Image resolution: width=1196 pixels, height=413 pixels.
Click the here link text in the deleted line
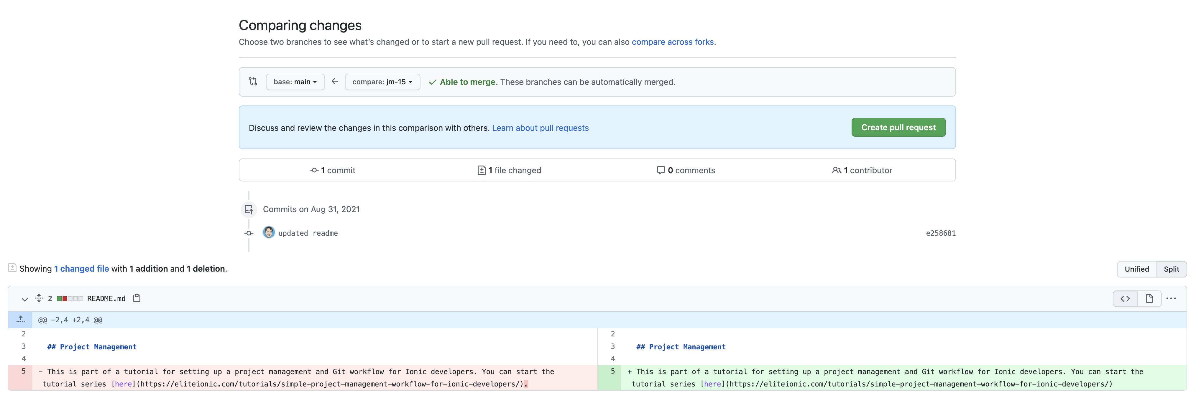(124, 384)
